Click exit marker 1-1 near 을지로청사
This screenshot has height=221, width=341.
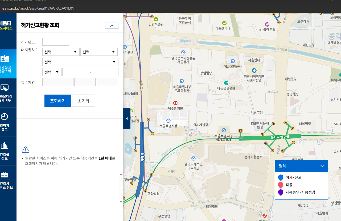click(241, 131)
